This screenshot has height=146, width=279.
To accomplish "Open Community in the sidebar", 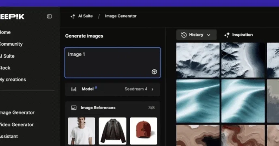I will coord(11,44).
